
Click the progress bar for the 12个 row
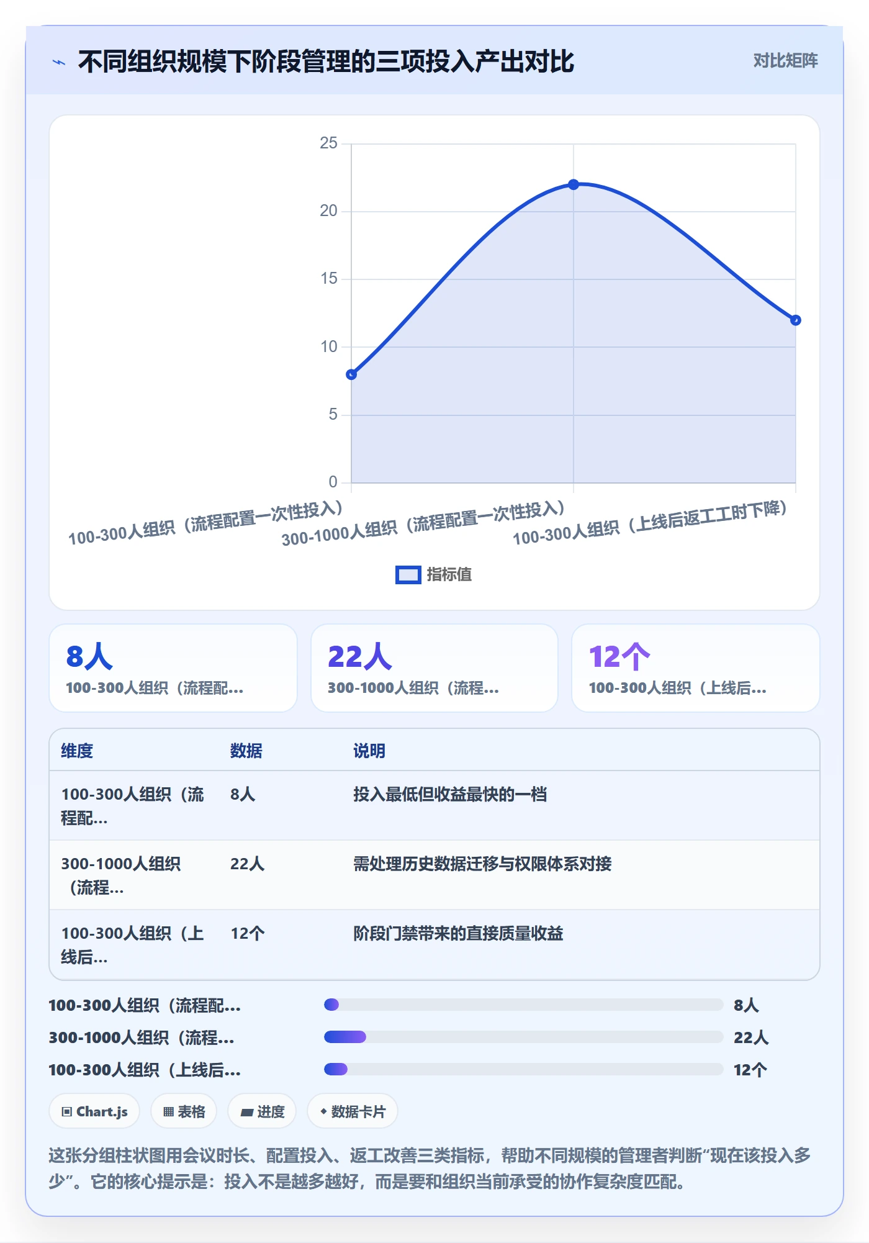click(x=524, y=1069)
